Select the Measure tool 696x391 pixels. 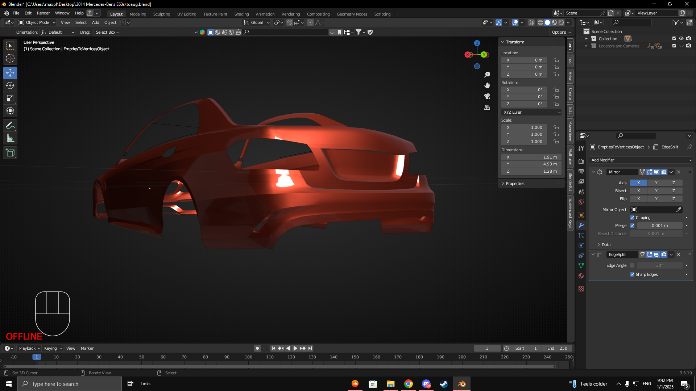[10, 139]
